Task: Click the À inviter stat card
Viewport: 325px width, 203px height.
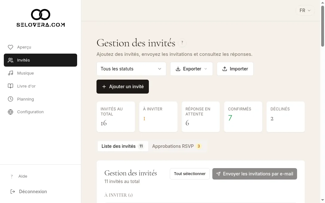Action: [158, 117]
